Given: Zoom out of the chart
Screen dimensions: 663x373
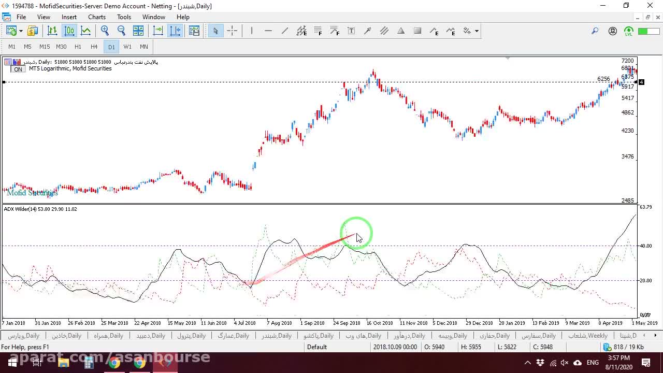Looking at the screenshot, I should (x=121, y=31).
